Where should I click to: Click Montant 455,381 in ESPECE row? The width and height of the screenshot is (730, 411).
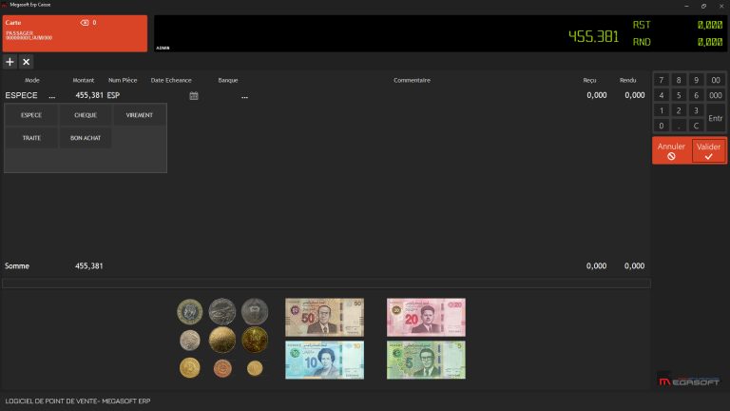click(x=89, y=95)
